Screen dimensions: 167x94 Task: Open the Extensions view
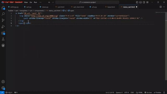[x=3, y=33]
